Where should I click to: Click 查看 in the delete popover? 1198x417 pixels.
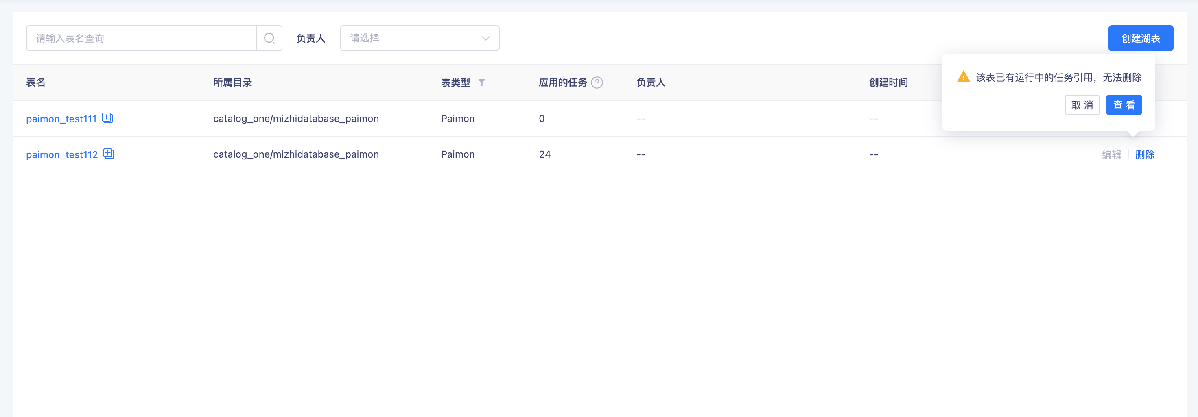1124,105
